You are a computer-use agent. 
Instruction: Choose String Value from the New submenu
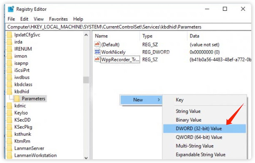coord(205,111)
